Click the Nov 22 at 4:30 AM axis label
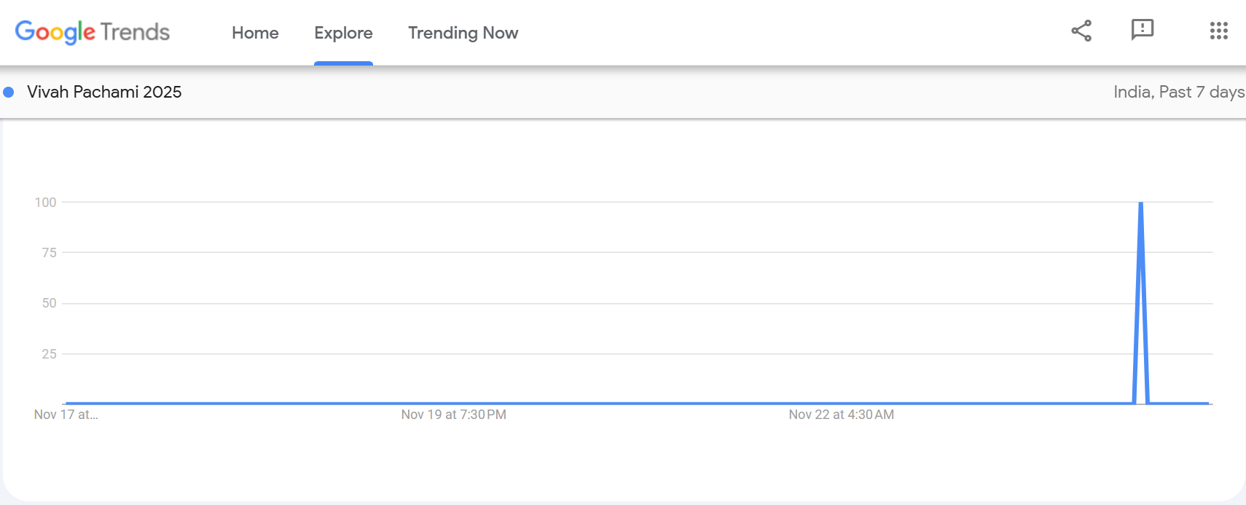The height and width of the screenshot is (505, 1246). click(x=839, y=414)
